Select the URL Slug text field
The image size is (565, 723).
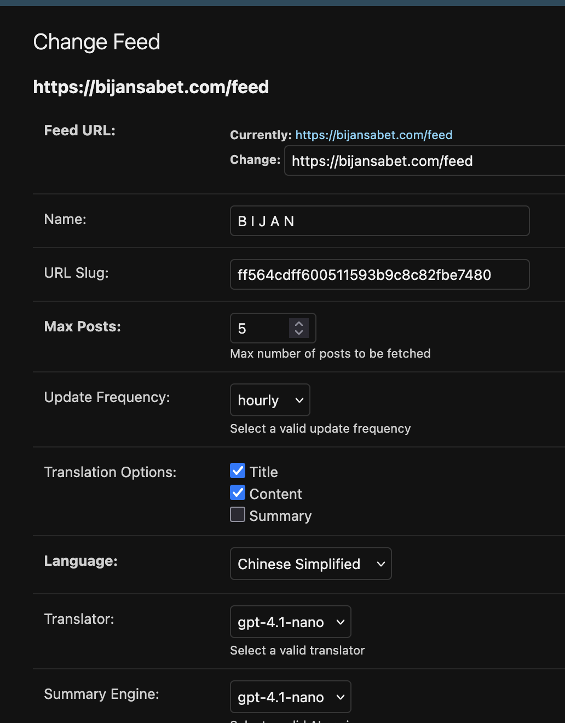pyautogui.click(x=379, y=274)
